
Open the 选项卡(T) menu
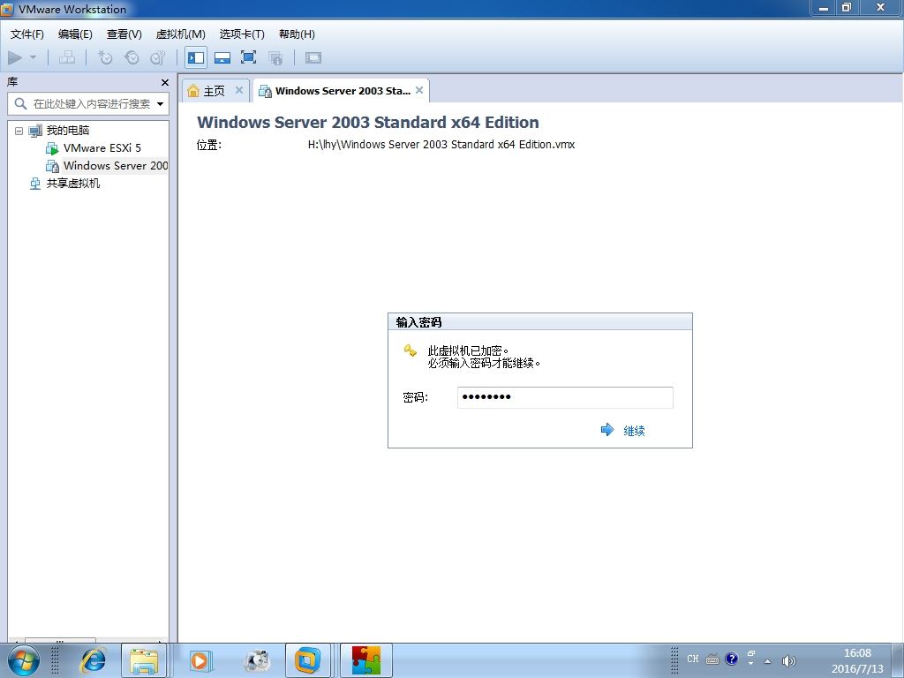coord(242,34)
